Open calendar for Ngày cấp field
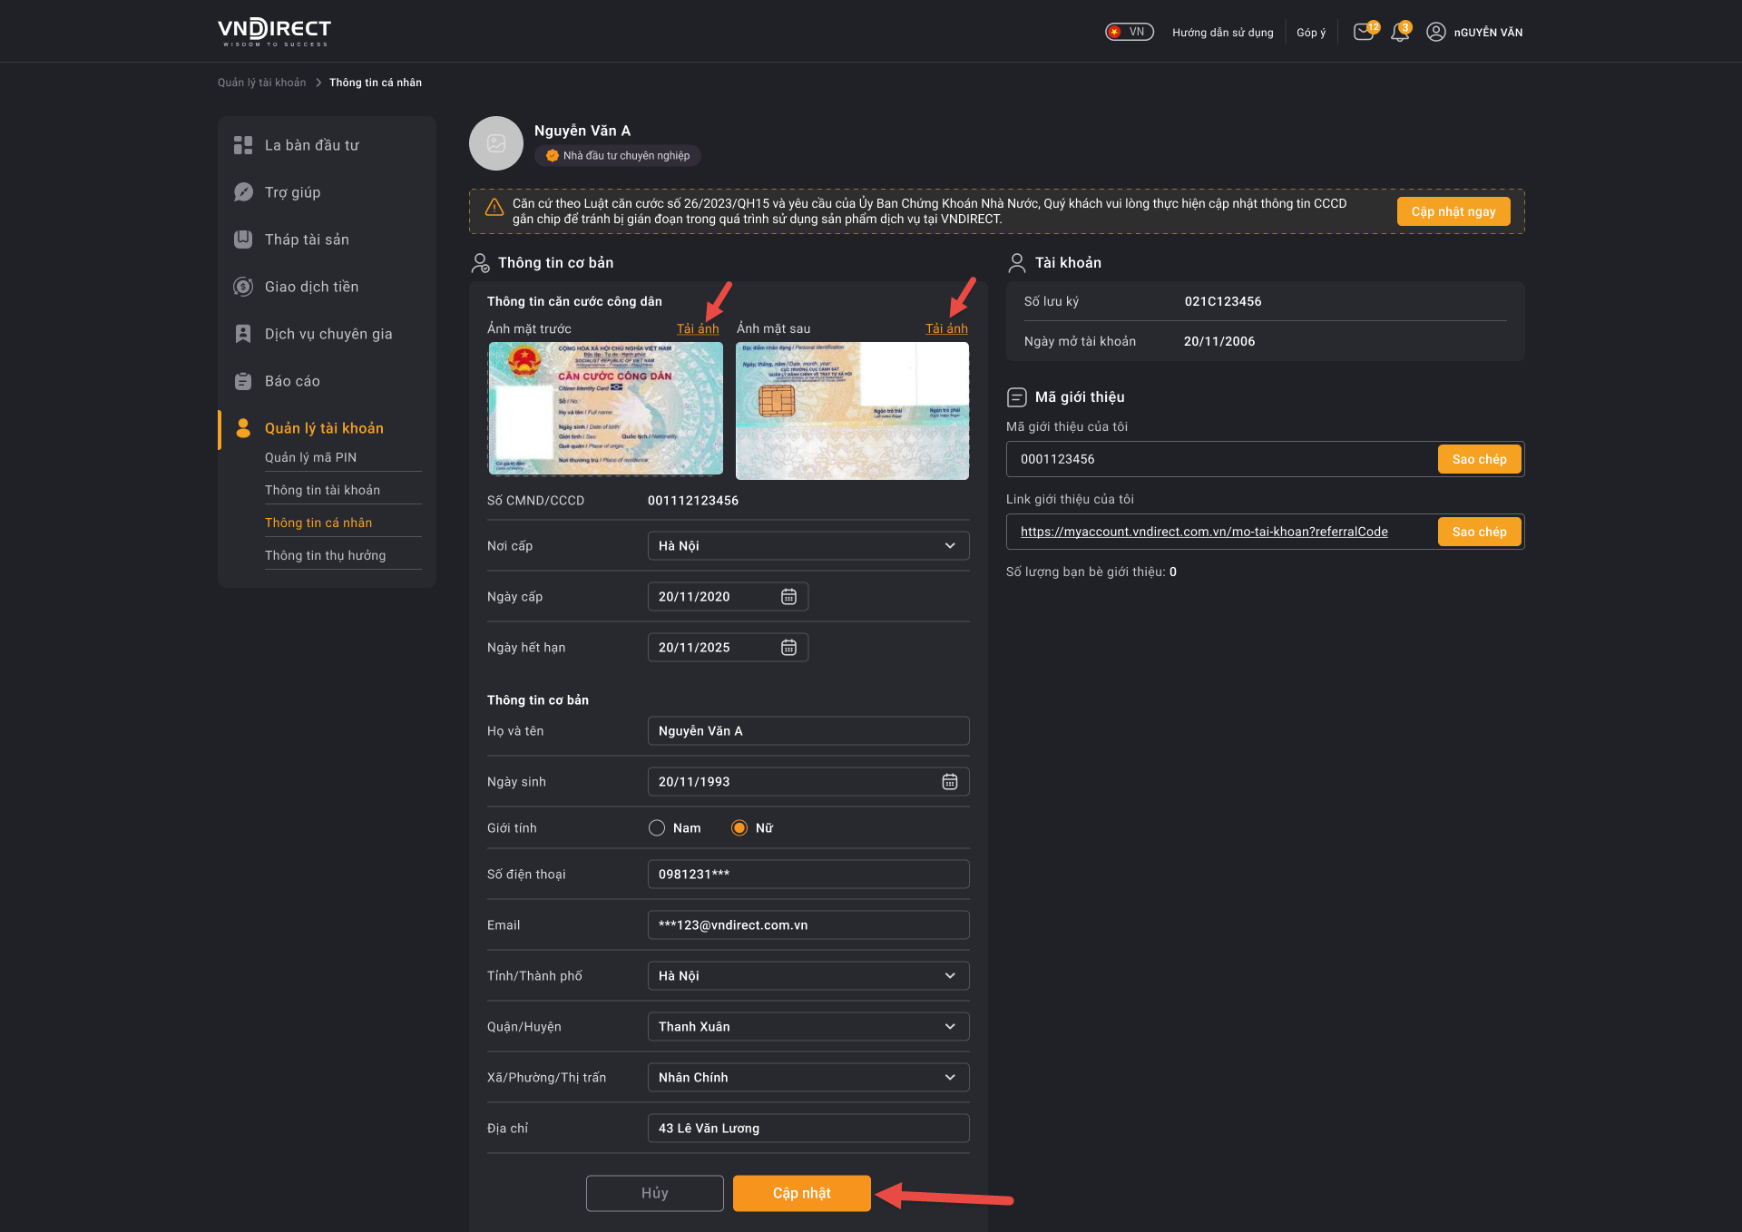The width and height of the screenshot is (1742, 1232). point(788,596)
